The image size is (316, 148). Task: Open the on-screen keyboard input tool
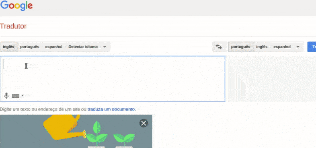click(16, 96)
